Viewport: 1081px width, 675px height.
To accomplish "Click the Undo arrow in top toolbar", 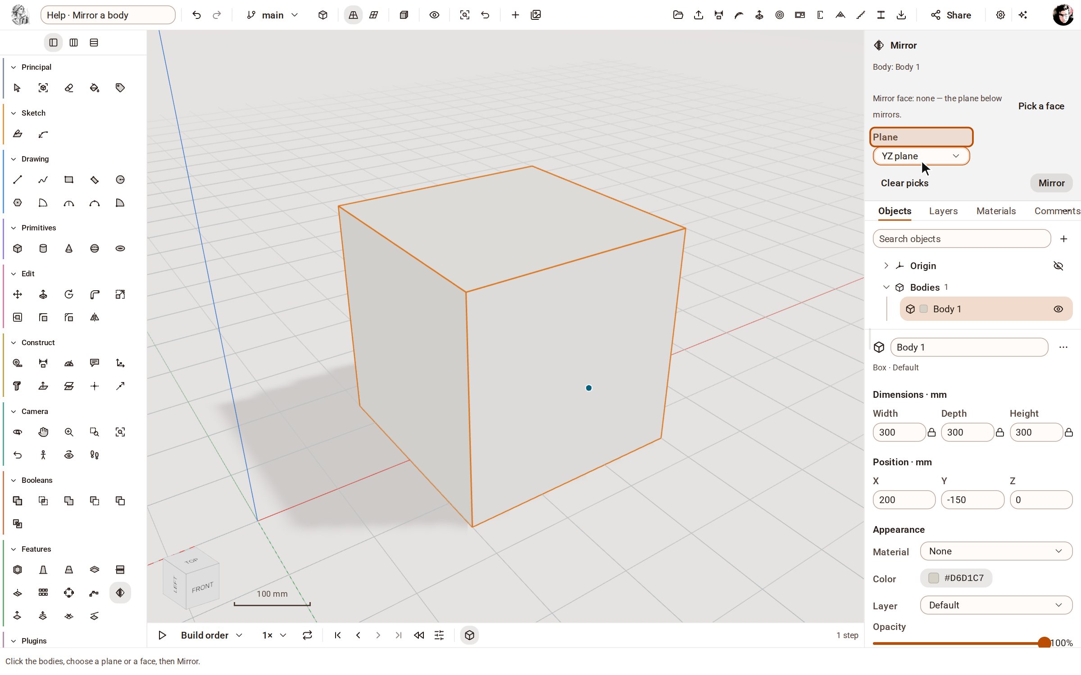I will tap(196, 15).
